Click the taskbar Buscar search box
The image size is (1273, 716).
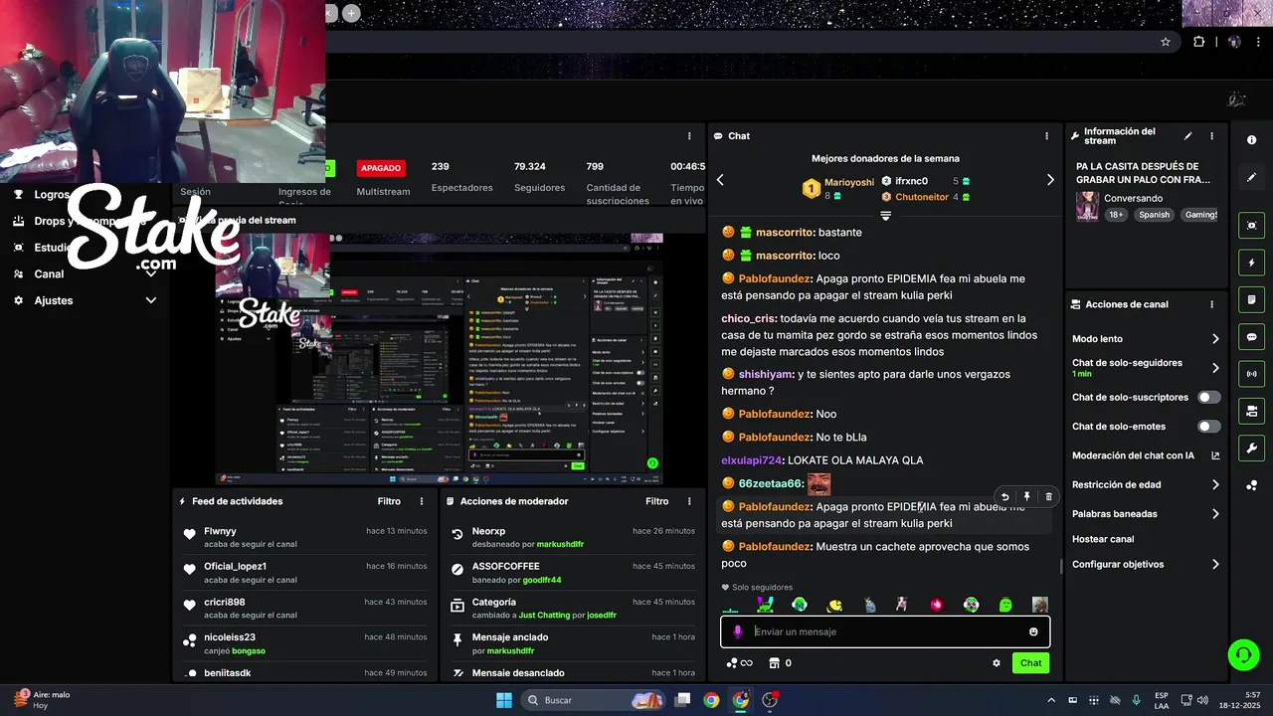pyautogui.click(x=593, y=700)
